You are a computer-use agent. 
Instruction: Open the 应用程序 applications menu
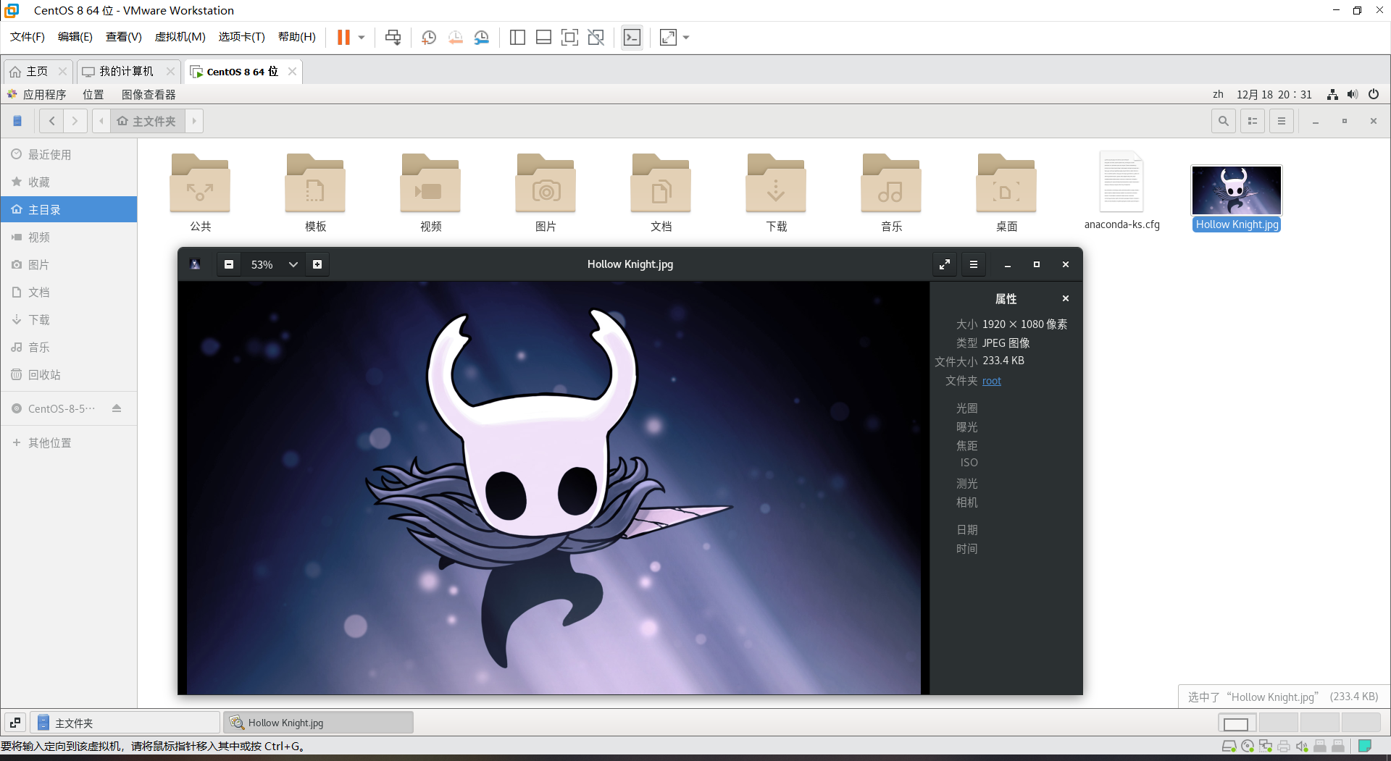coord(43,94)
